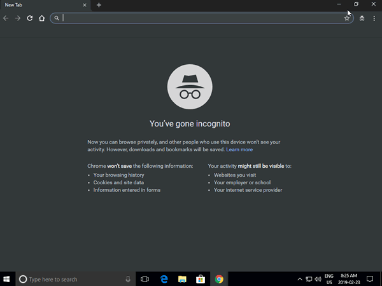
Task: Click the large incognito hat logo
Action: click(x=190, y=87)
